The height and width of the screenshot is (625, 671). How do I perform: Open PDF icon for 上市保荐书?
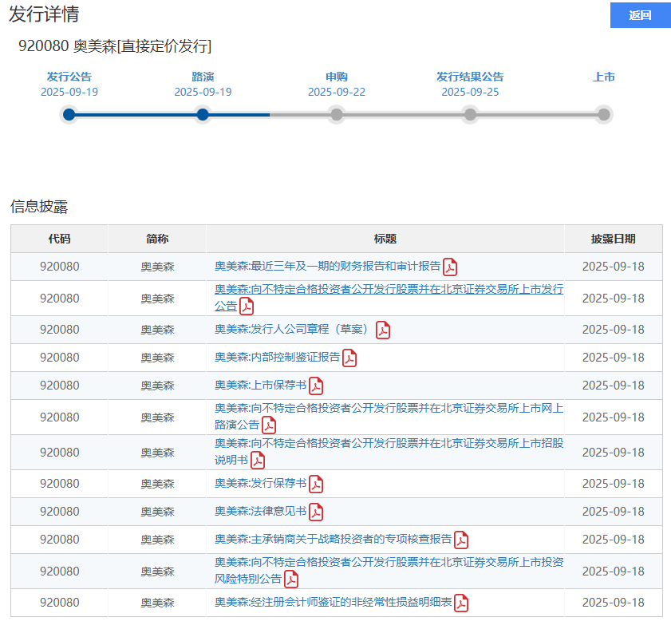(316, 386)
